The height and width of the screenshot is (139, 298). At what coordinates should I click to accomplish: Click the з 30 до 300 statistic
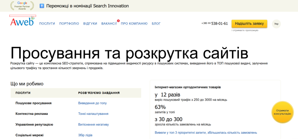pyautogui.click(x=168, y=120)
